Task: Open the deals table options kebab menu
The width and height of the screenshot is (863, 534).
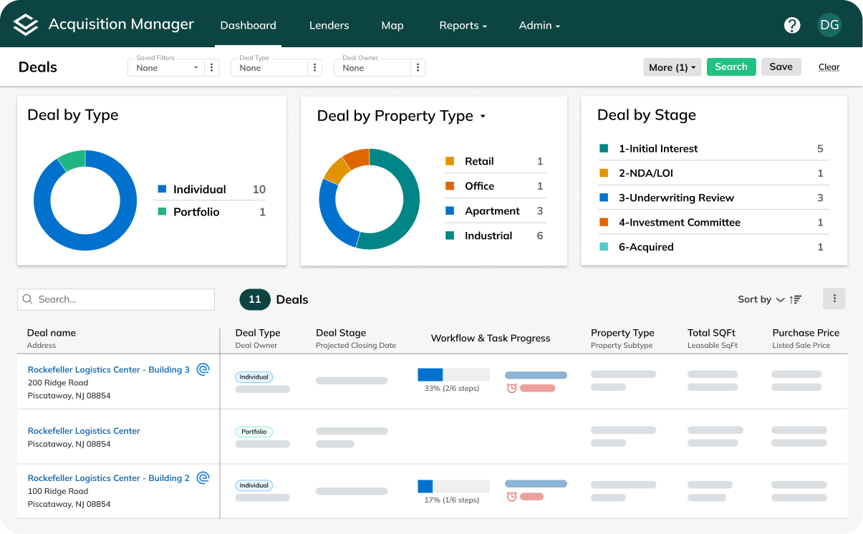Action: pyautogui.click(x=834, y=298)
